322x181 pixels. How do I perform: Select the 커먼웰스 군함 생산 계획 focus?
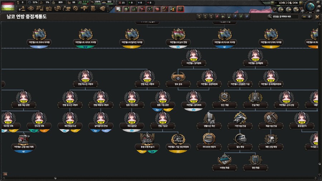tap(23, 140)
